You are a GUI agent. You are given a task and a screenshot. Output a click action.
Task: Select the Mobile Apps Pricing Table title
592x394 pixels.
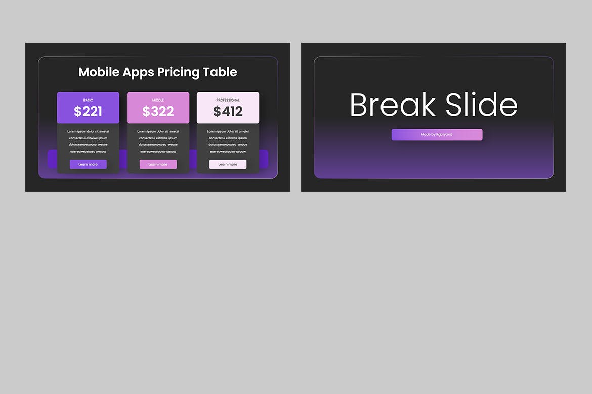pyautogui.click(x=157, y=72)
